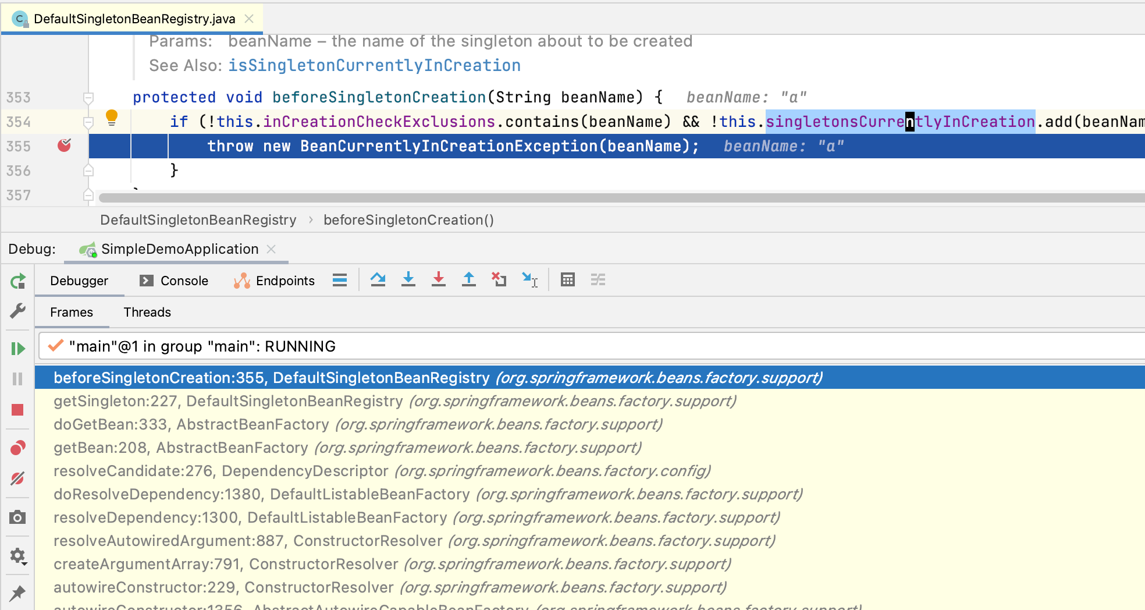Resume program with the green play icon
Viewport: 1145px width, 610px height.
(x=18, y=349)
